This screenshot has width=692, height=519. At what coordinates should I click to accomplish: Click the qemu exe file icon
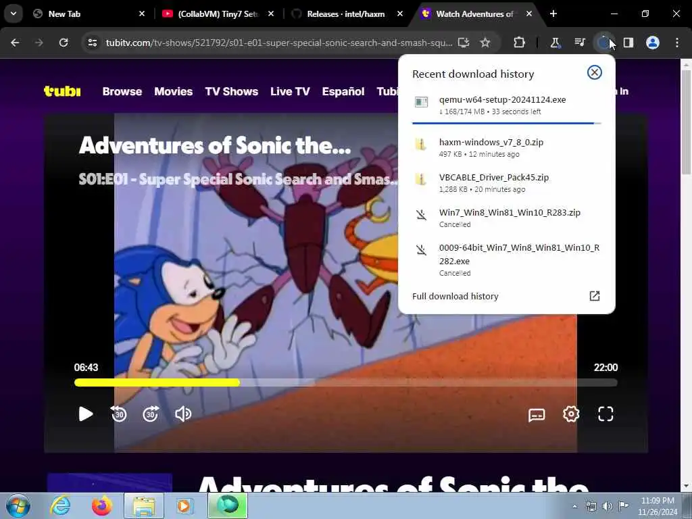point(422,102)
